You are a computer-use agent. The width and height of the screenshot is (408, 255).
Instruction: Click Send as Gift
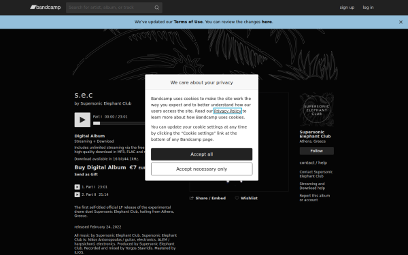coord(86,174)
